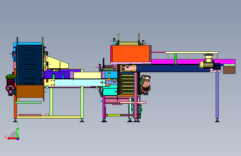Pick the brown box at the right conveyor end

[229, 70]
